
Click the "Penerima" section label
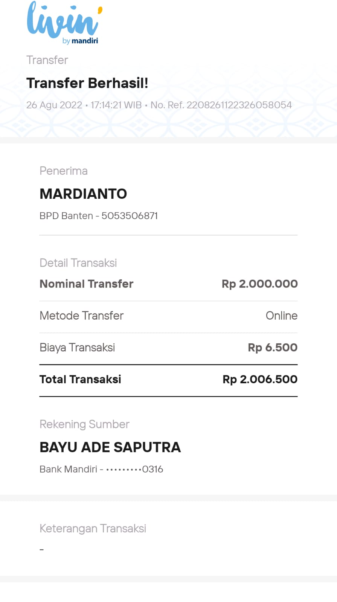pyautogui.click(x=64, y=171)
